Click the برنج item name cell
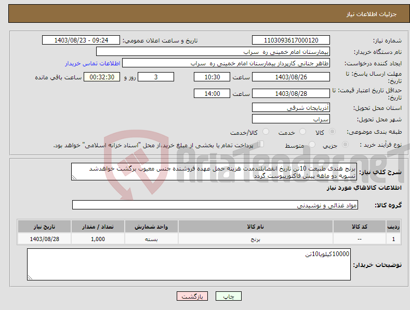 point(256,239)
